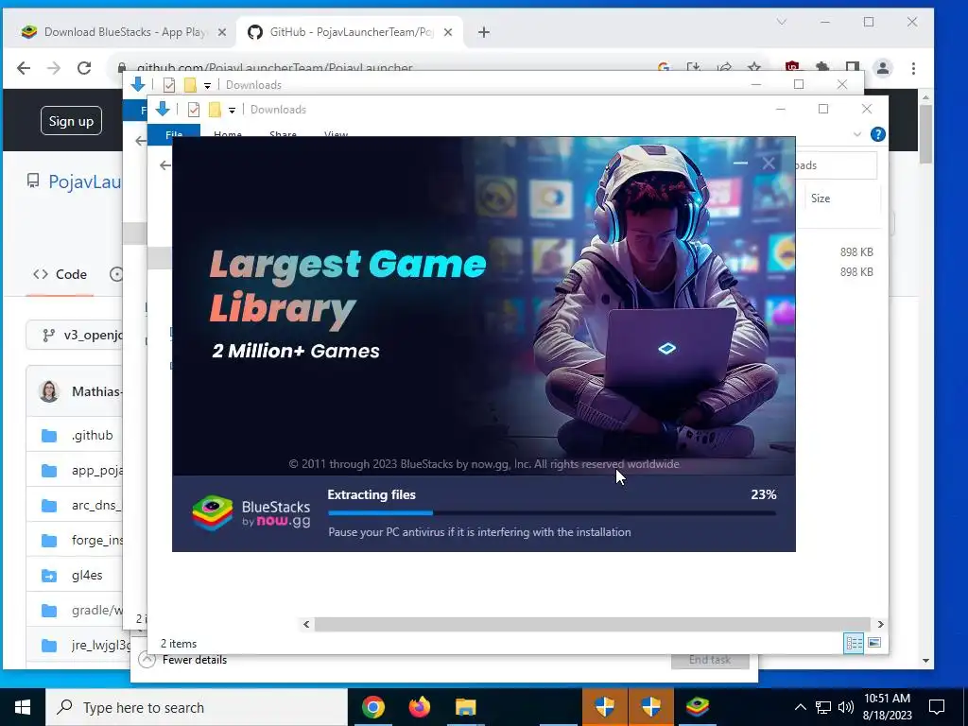Click the taskbar search box
This screenshot has height=726, width=968.
197,707
